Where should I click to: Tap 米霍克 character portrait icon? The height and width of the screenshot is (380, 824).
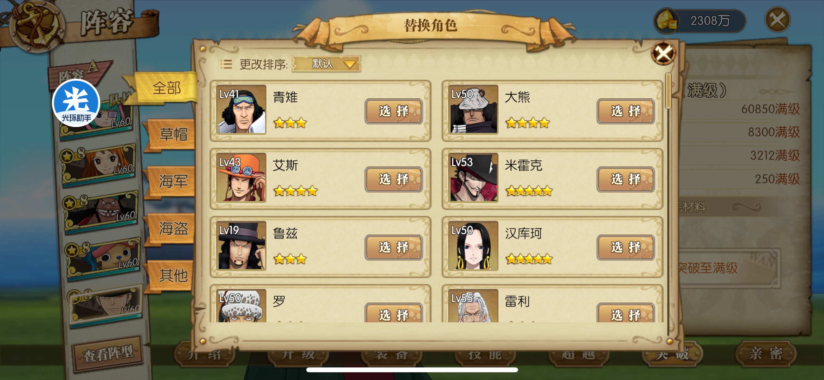473,178
